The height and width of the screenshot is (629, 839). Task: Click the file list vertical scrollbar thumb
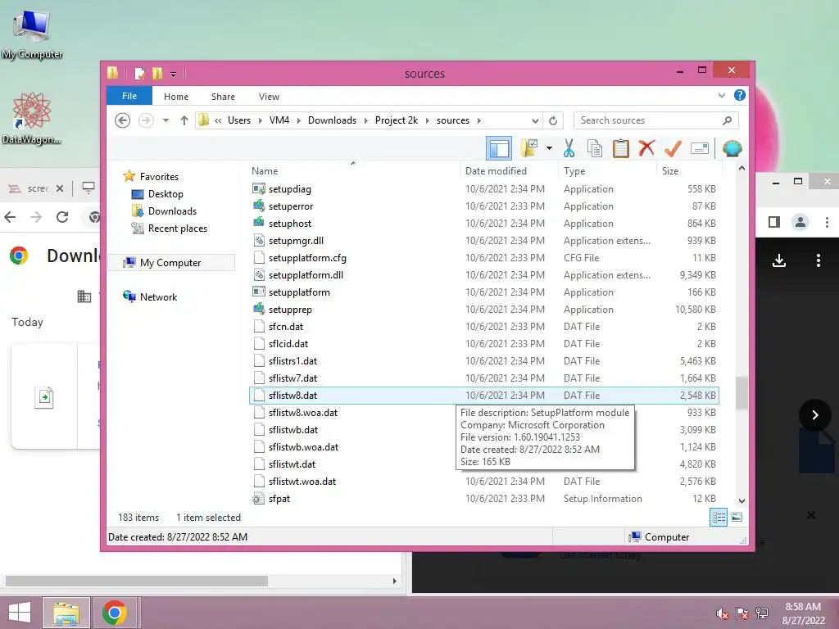pos(741,392)
